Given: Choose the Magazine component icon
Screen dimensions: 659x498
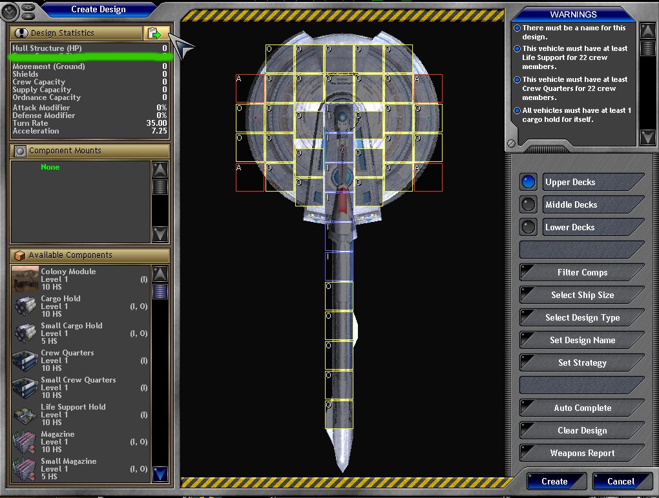Looking at the screenshot, I should (x=25, y=442).
